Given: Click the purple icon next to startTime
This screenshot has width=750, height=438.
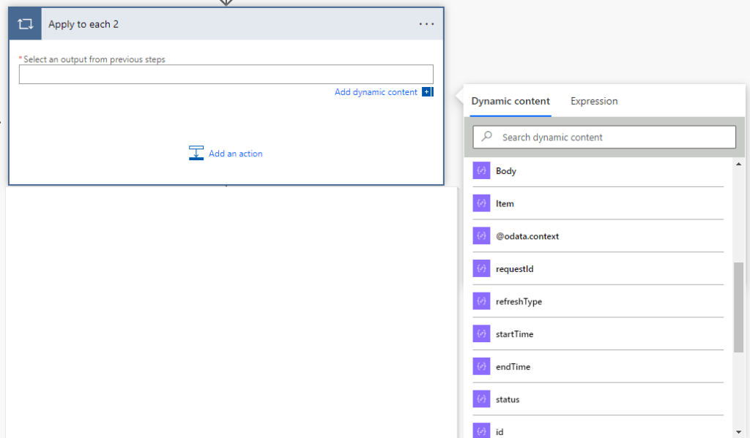Looking at the screenshot, I should coord(481,334).
